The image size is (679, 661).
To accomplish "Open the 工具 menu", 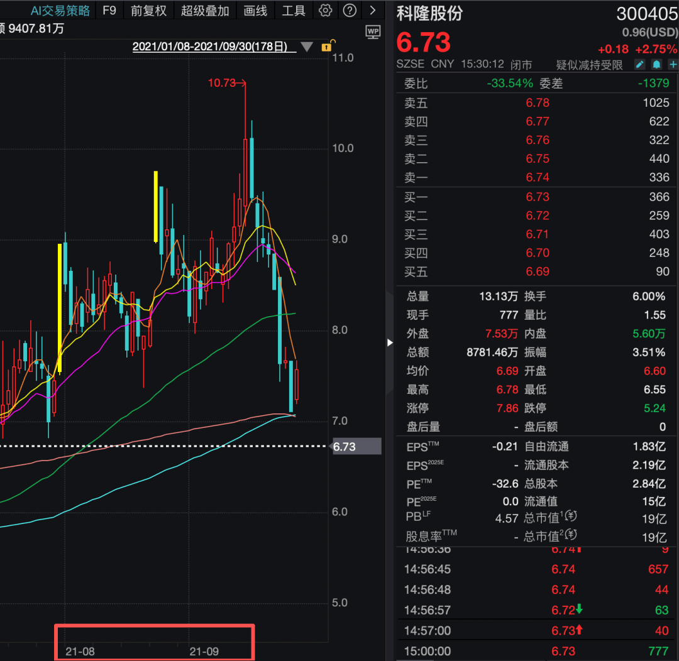I will [294, 10].
